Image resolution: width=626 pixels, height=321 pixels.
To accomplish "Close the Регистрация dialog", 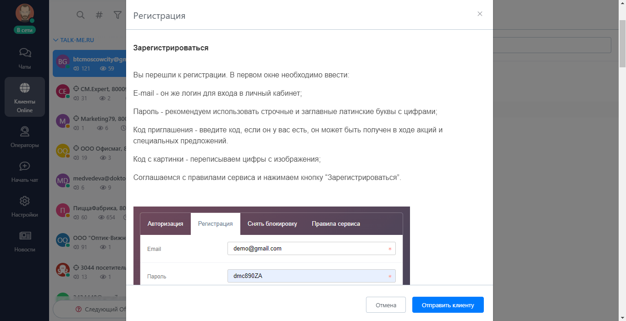I will [480, 14].
